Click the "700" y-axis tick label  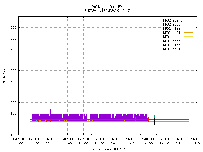(13, 49)
